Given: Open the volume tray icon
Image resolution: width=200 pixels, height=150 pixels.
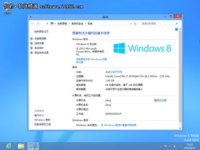Looking at the screenshot, I should (175, 146).
